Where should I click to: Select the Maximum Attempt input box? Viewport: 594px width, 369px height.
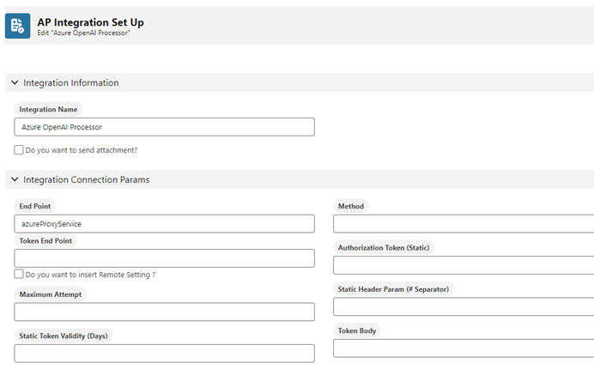(164, 312)
